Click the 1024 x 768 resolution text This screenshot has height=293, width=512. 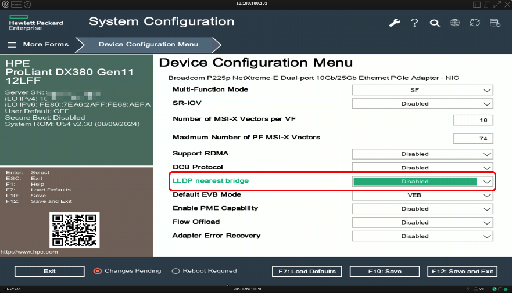coord(12,289)
